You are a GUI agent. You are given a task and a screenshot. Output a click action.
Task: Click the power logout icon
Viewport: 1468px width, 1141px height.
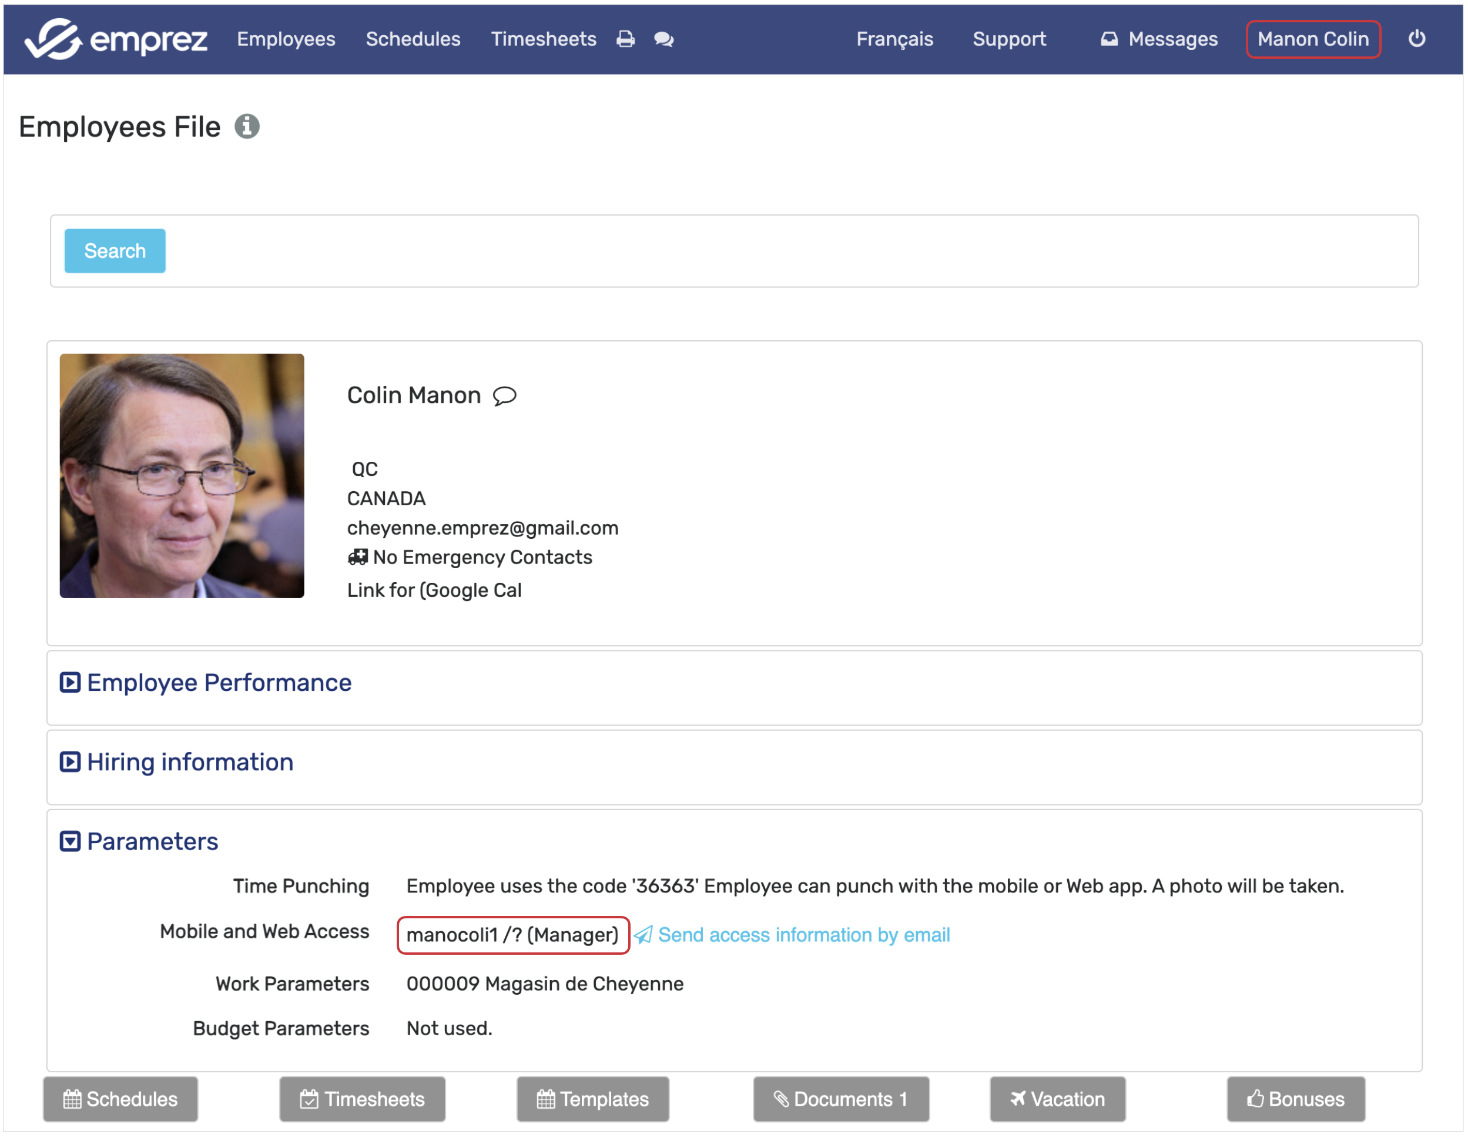[1417, 38]
